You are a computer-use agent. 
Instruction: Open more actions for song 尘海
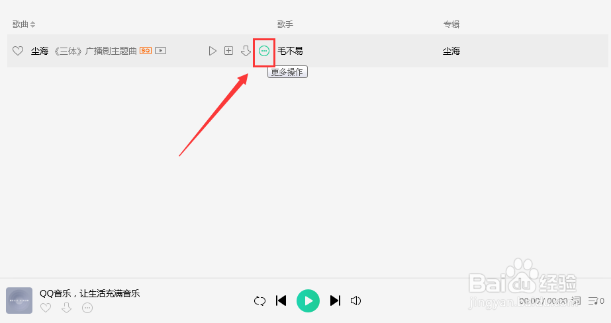tap(264, 51)
